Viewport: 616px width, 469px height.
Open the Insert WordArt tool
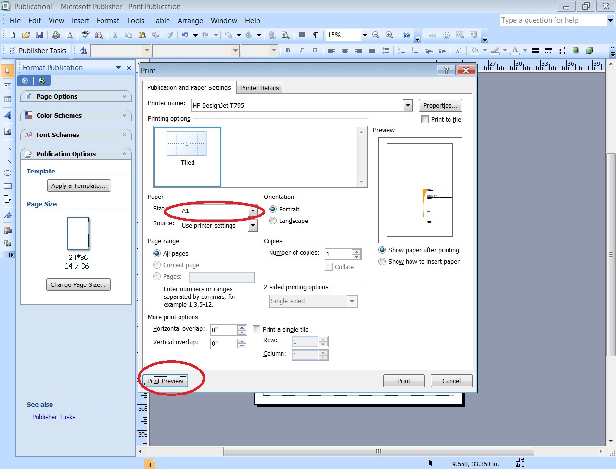point(7,115)
